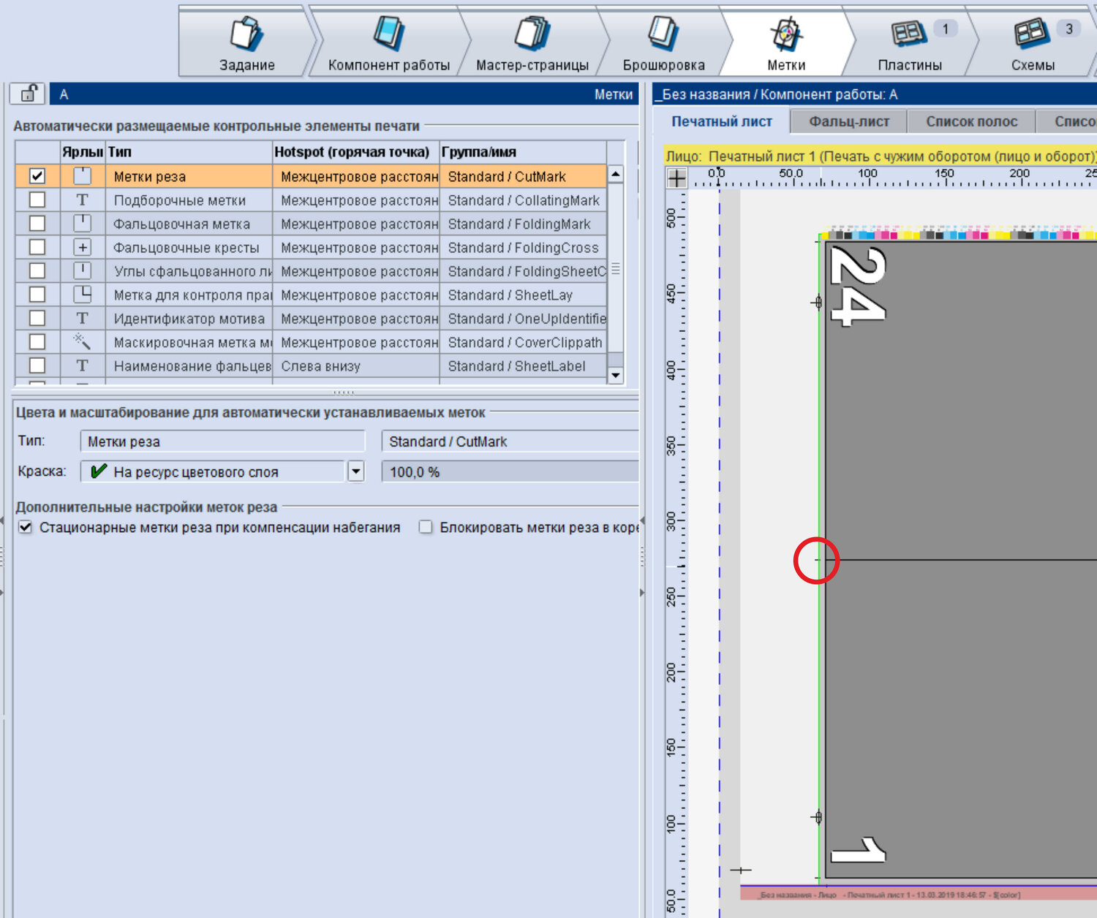Viewport: 1097px width, 918px height.
Task: Select the Подборочные метки row name
Action: (x=180, y=200)
